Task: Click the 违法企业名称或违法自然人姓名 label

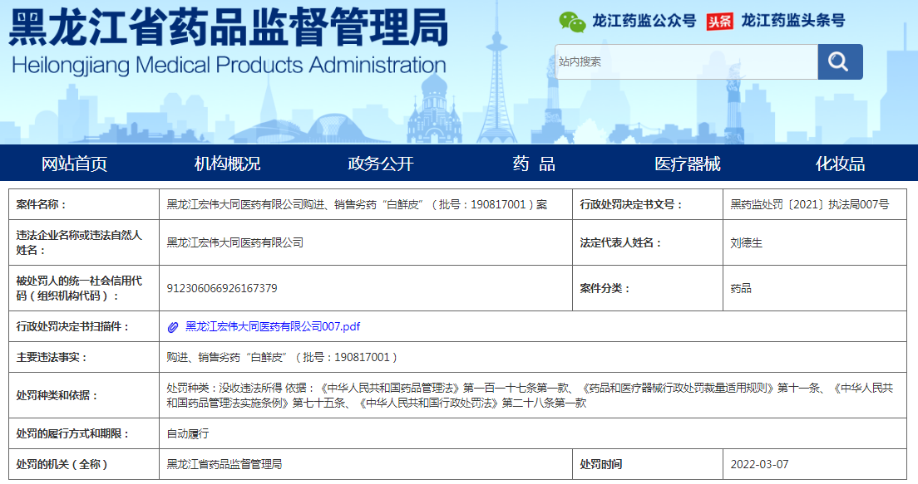Action: (79, 242)
